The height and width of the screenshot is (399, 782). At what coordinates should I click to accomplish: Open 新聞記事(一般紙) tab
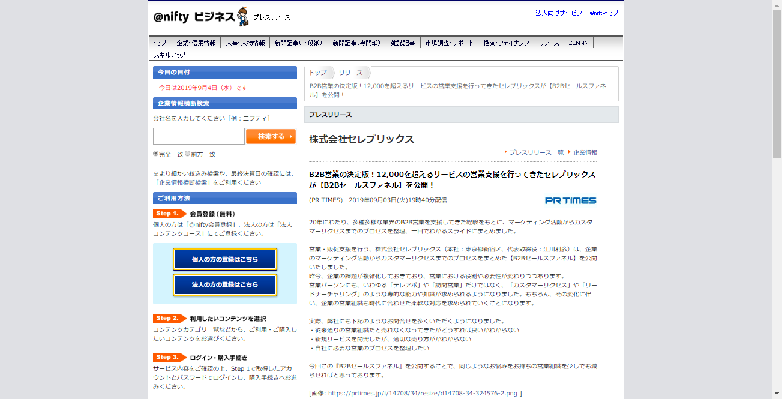pos(298,43)
